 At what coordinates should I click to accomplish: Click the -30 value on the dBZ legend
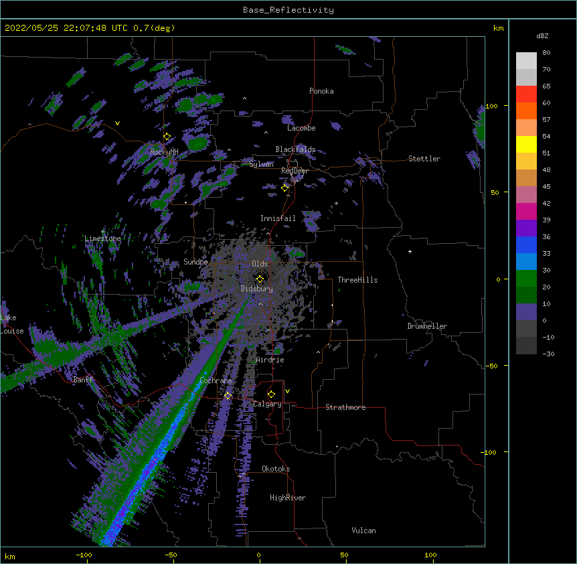[x=548, y=354]
